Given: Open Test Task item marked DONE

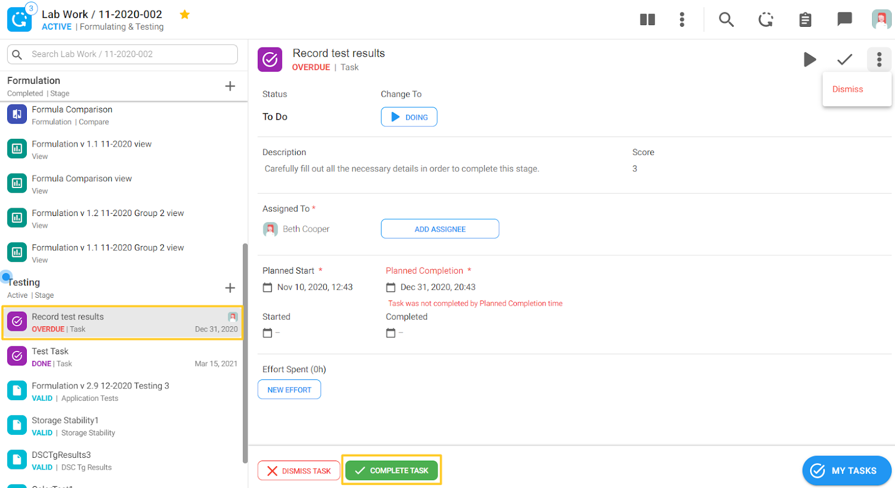Looking at the screenshot, I should point(123,357).
